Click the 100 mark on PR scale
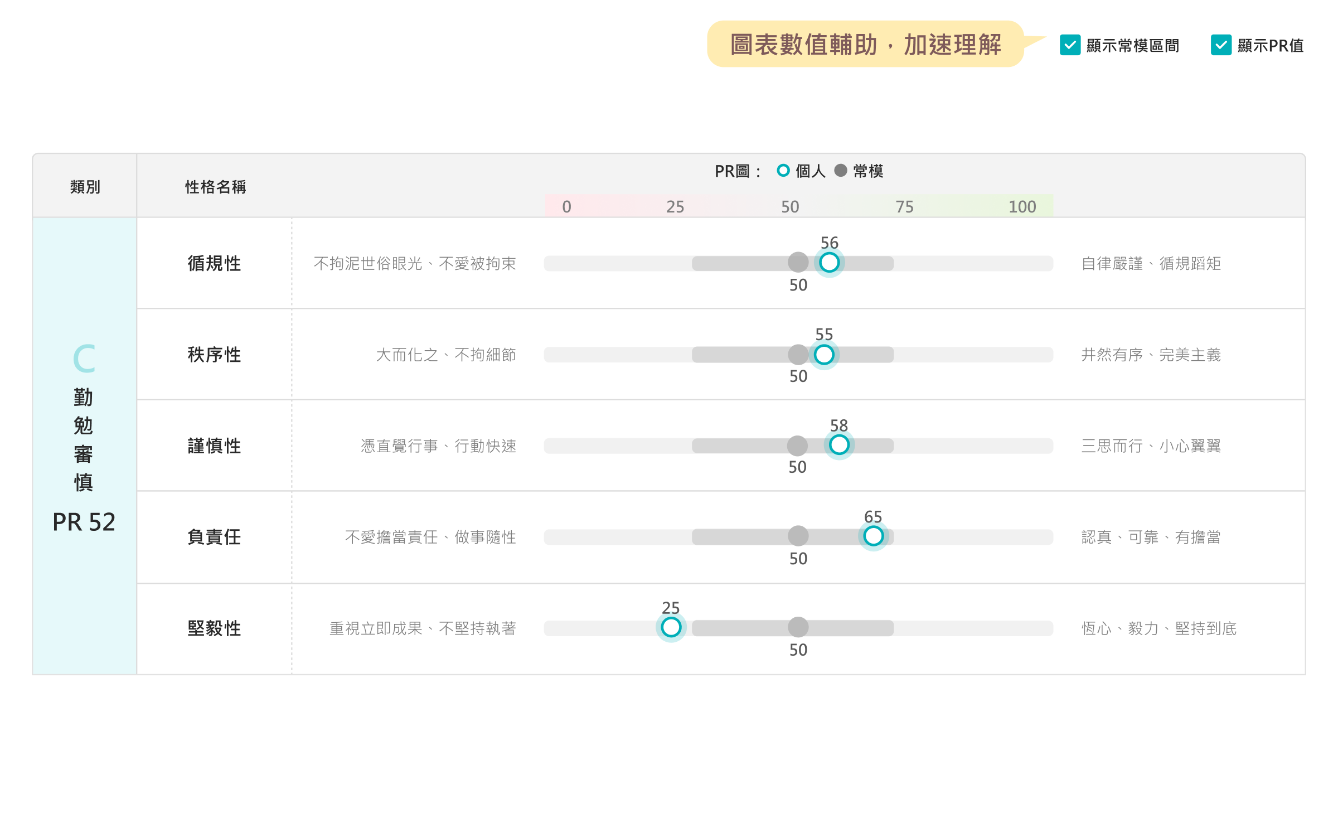 click(1022, 207)
